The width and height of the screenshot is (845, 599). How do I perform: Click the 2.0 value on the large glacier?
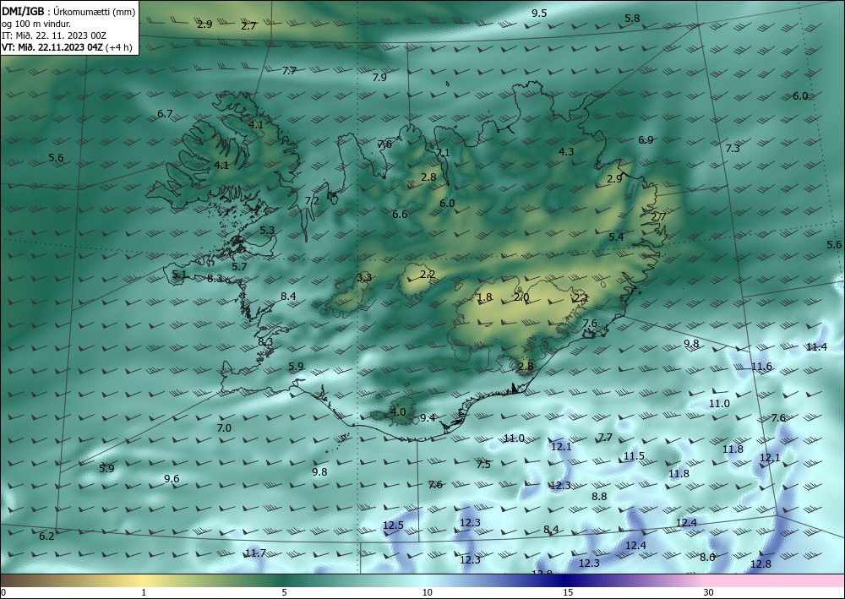coord(521,297)
